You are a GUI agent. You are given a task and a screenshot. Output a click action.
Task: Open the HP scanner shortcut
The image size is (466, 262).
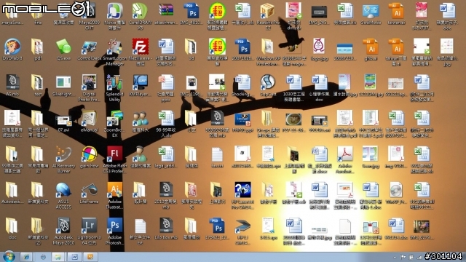242,231
